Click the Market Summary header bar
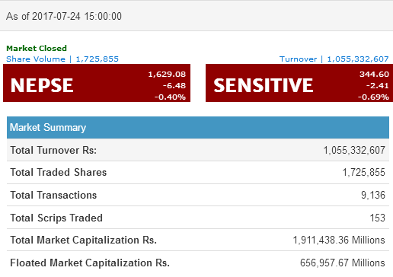Viewport: 393px width, 277px height. (198, 127)
